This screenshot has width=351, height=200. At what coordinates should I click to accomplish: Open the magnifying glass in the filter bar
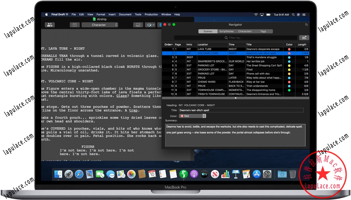[x=226, y=37]
